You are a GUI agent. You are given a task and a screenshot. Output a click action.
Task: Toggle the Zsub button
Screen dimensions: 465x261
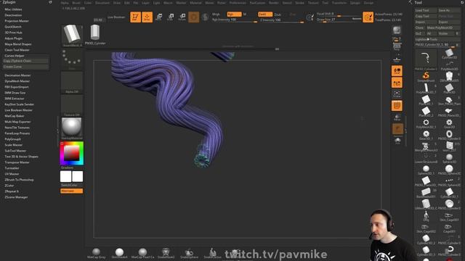(278, 14)
